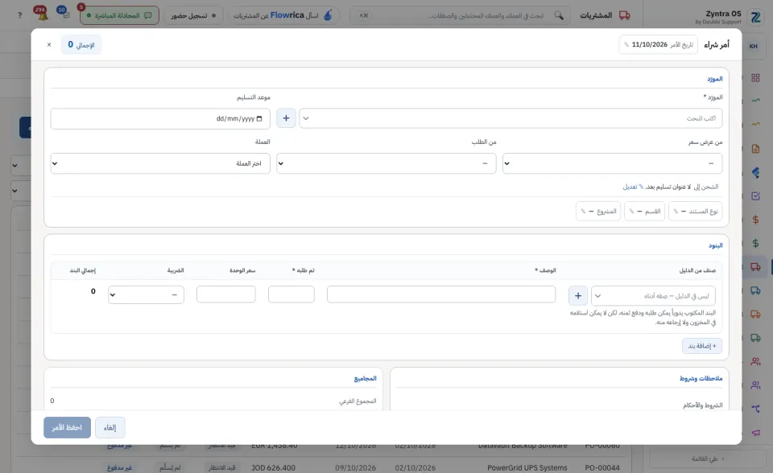Click the ordered quantity input field
Viewport: 773px width, 473px height.
pos(291,294)
